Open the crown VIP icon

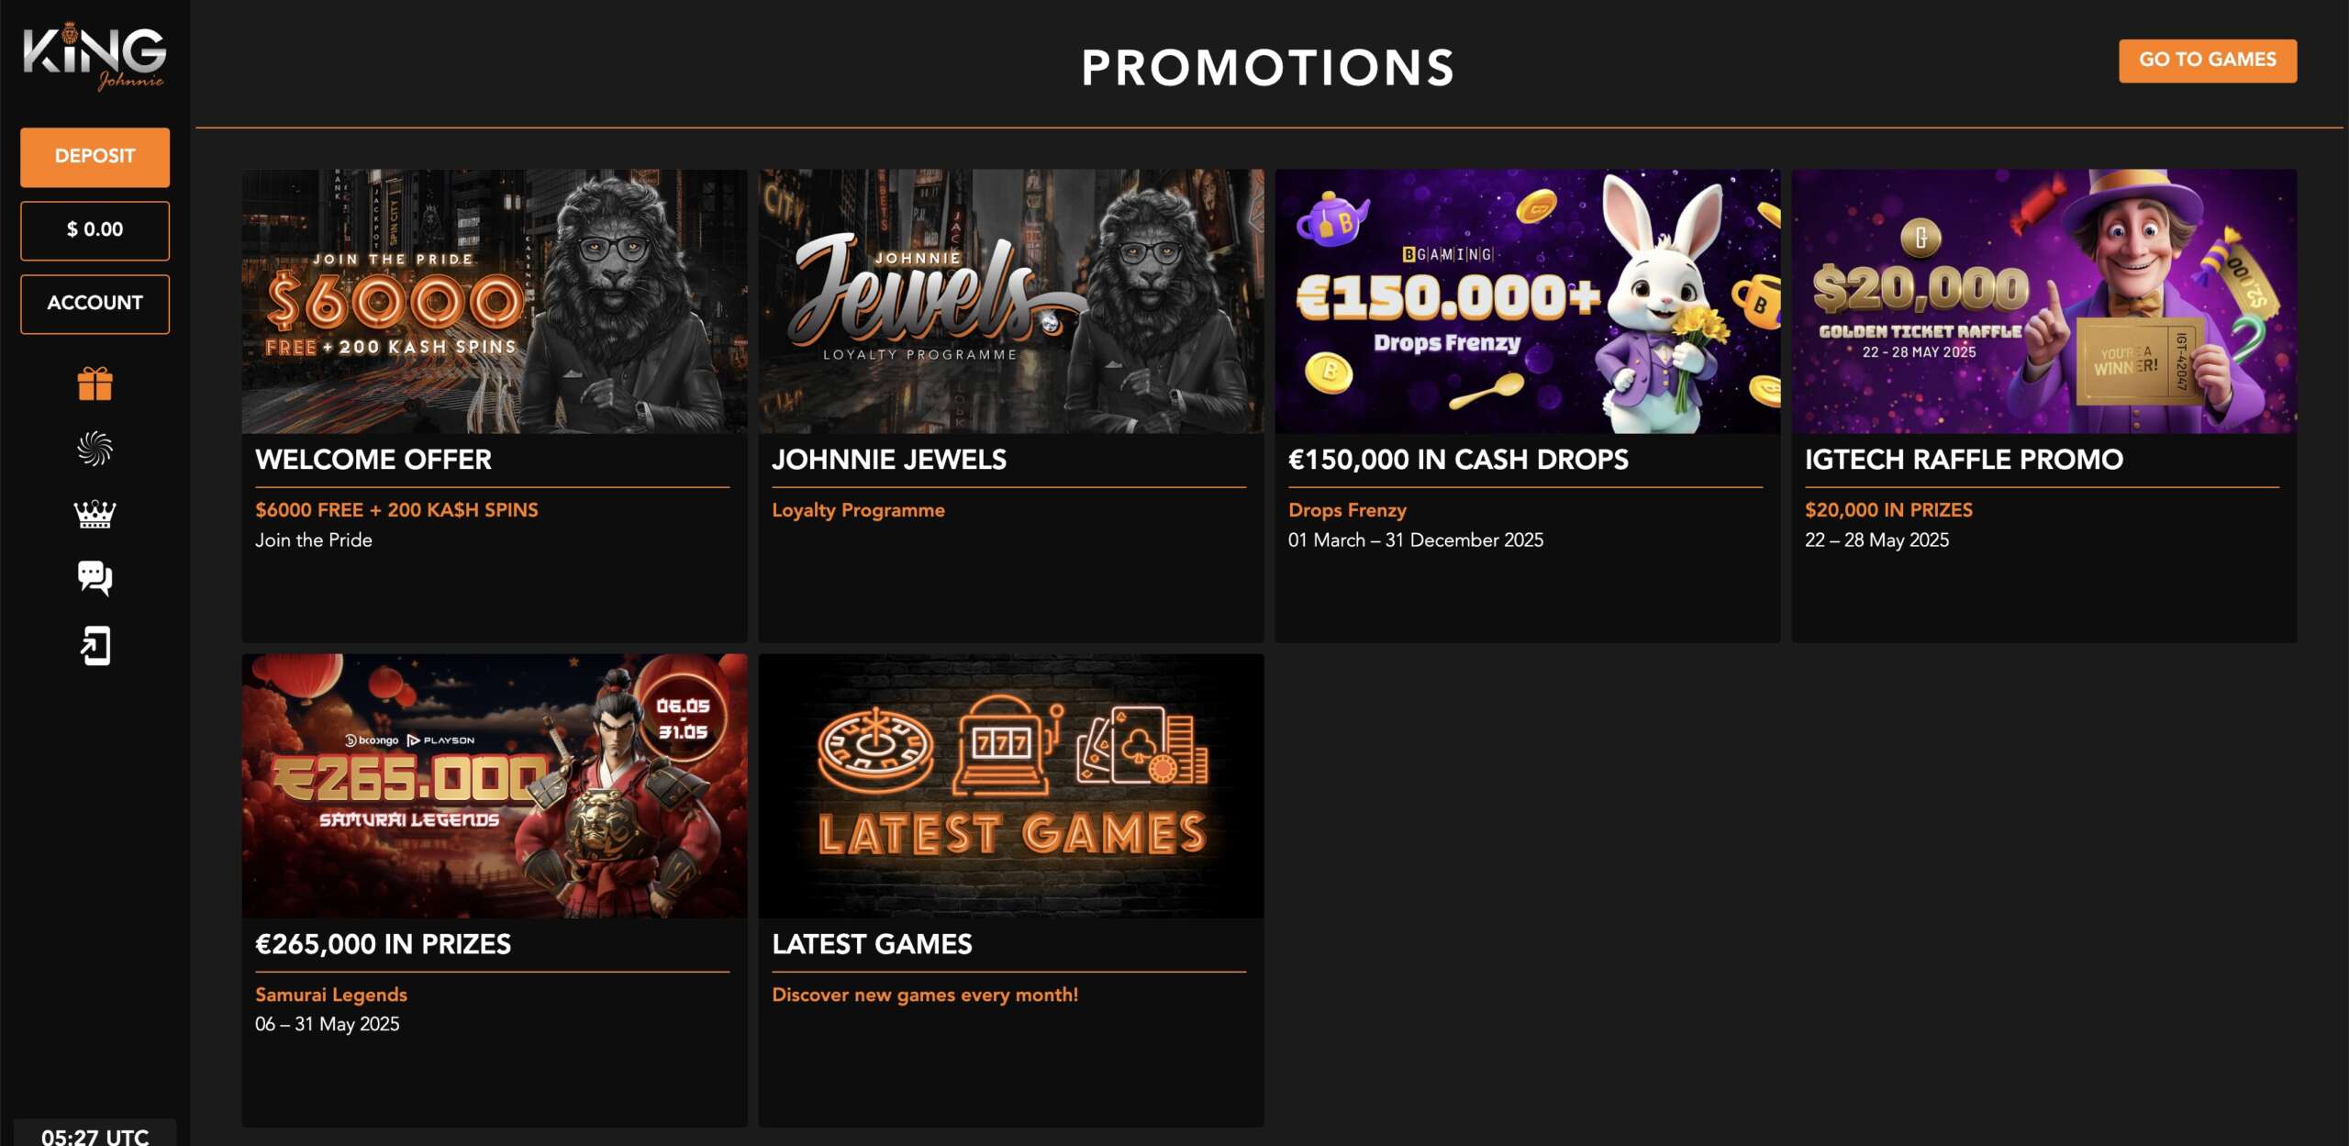point(95,514)
